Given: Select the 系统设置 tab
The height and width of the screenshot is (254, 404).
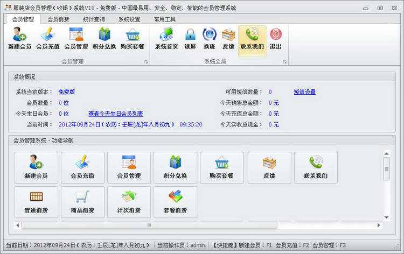Looking at the screenshot, I should click(x=129, y=19).
